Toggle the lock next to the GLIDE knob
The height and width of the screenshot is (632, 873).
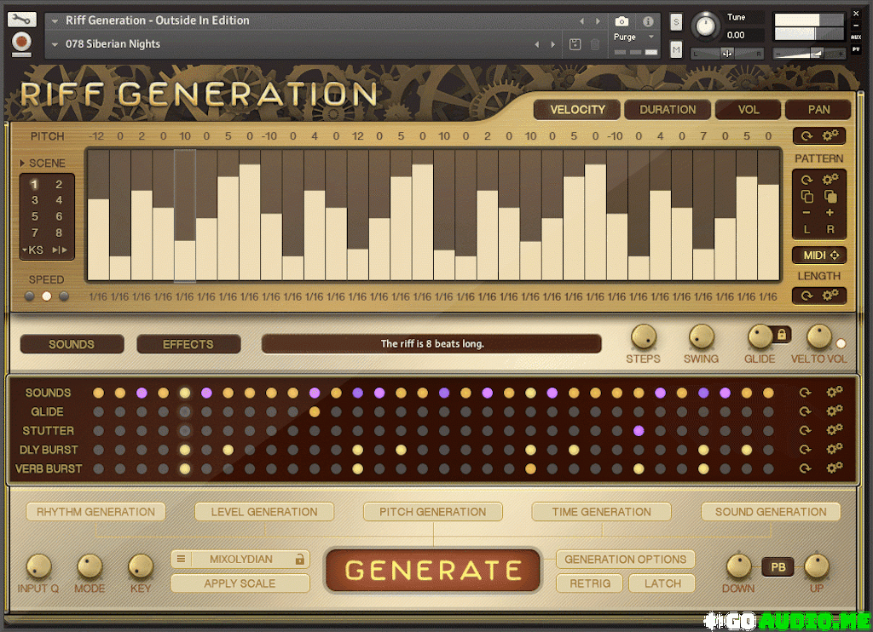click(x=782, y=335)
